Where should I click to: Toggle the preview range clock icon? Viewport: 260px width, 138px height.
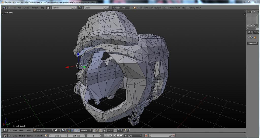pyautogui.click(x=46, y=136)
